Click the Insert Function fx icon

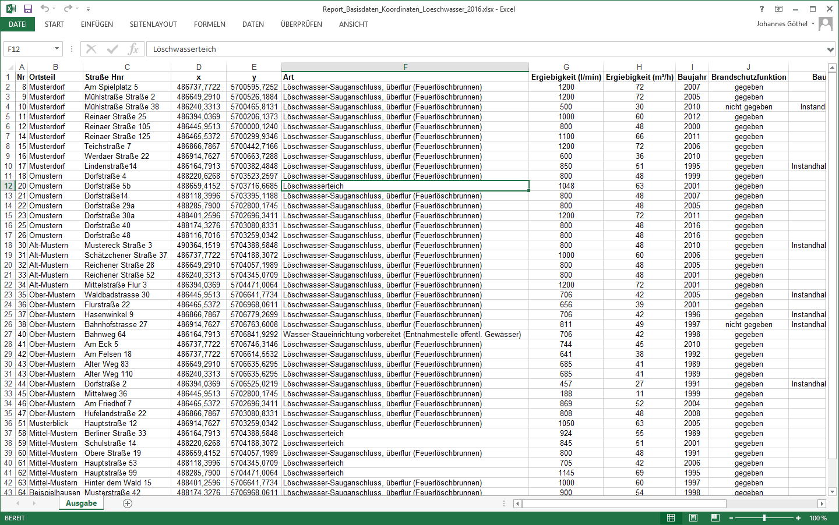pyautogui.click(x=133, y=49)
